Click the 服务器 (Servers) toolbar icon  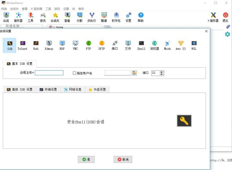(18, 17)
